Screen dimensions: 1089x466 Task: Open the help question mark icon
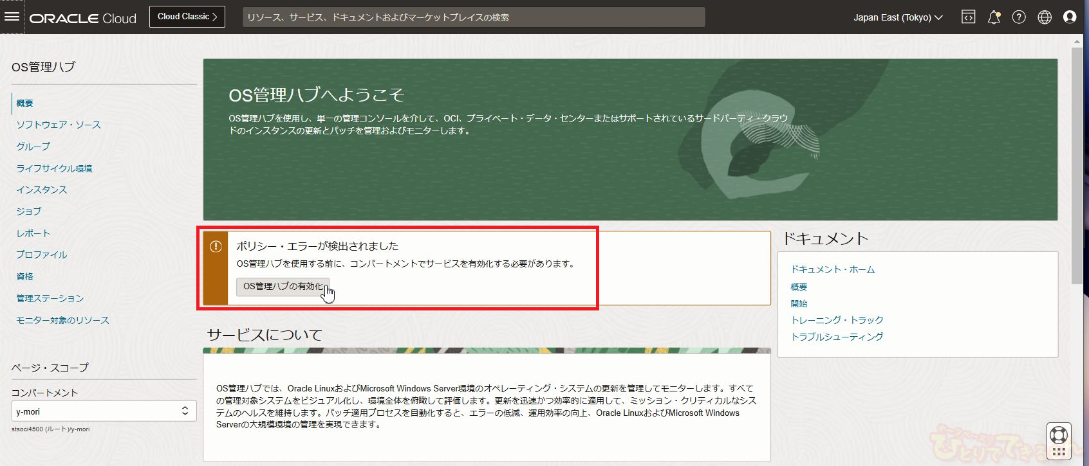click(1019, 17)
